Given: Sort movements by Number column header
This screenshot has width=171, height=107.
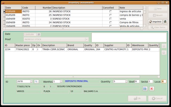Looking at the screenshot, I should tap(44, 8).
